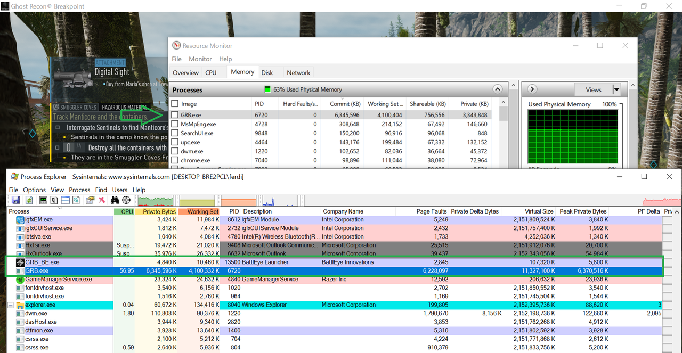Open the Monitor menu in Resource Monitor
The height and width of the screenshot is (353, 682).
[x=200, y=59]
